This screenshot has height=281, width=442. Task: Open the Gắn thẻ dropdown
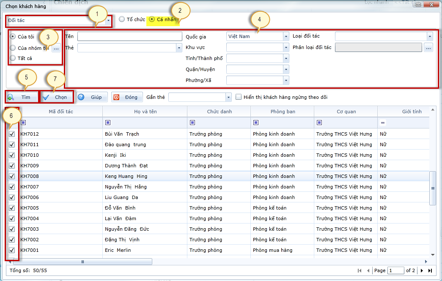(x=229, y=97)
